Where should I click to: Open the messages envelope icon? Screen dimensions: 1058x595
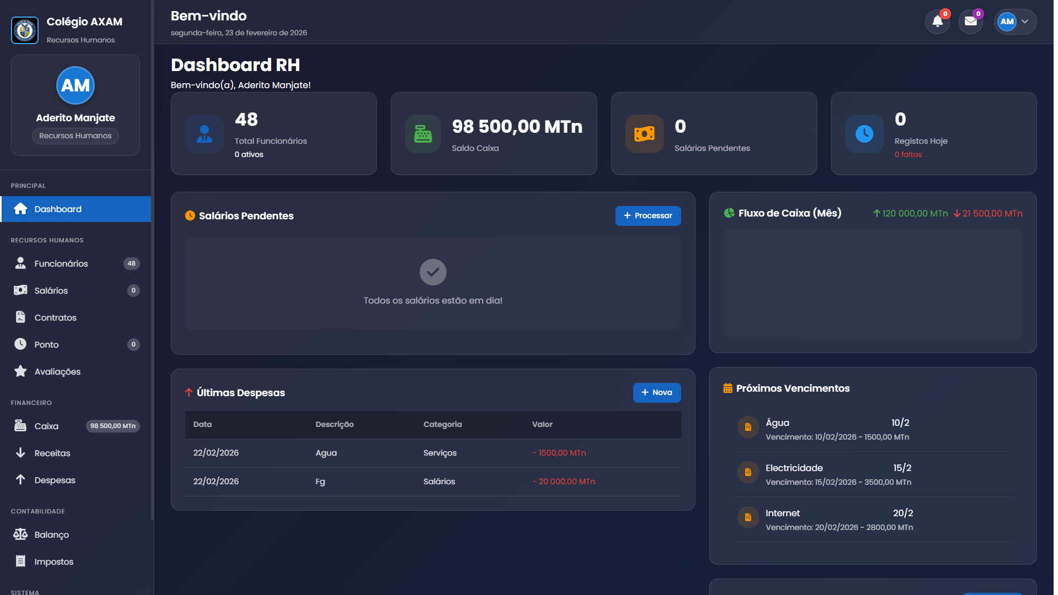tap(970, 21)
